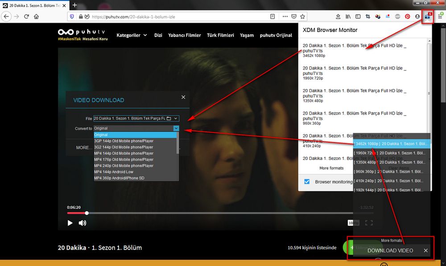
Task: Open Firefox hamburger menu
Action: pos(440,16)
